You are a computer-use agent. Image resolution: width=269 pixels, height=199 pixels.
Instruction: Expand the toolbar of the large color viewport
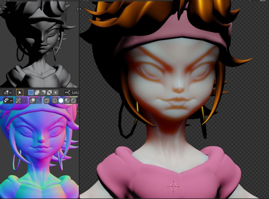pos(81,9)
